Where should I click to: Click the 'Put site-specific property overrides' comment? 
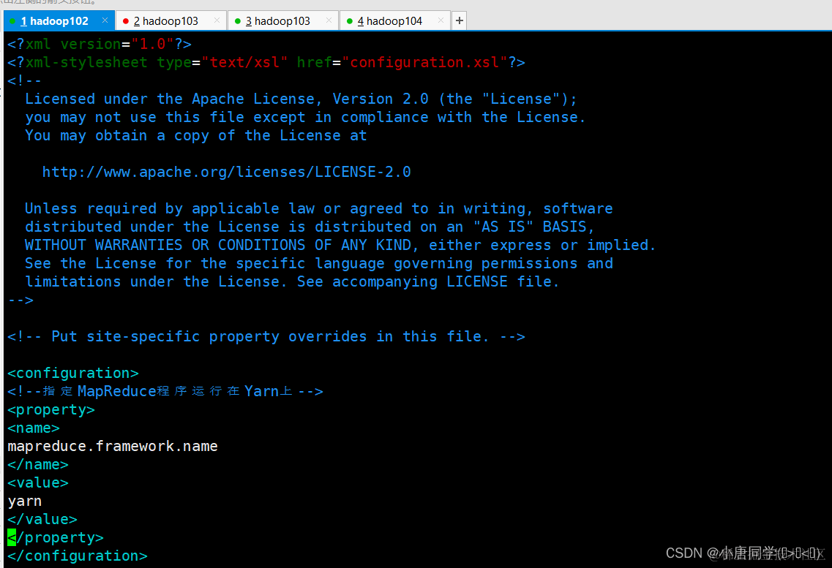266,336
